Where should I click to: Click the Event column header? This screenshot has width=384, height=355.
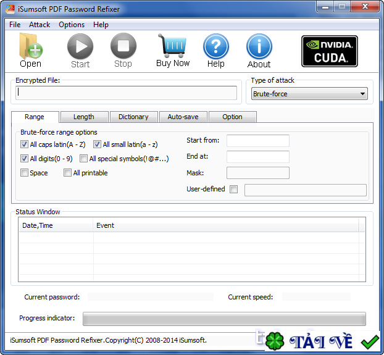pyautogui.click(x=226, y=225)
